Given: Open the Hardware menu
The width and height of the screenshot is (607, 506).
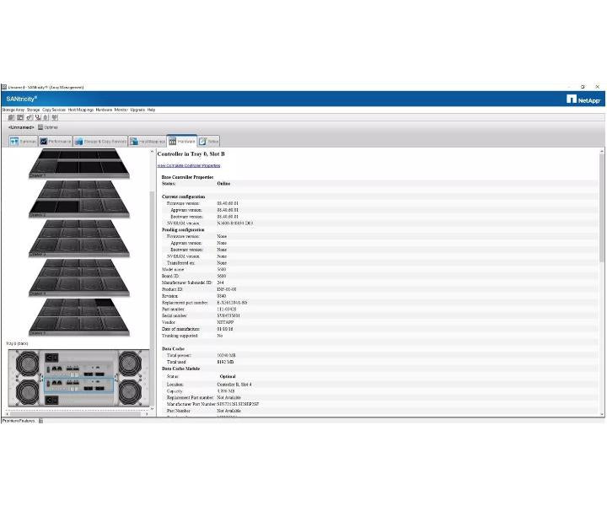Looking at the screenshot, I should pos(104,110).
